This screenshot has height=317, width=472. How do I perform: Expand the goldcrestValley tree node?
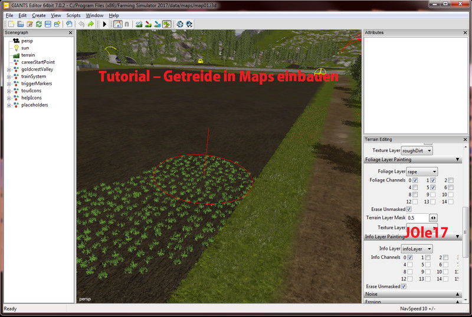pyautogui.click(x=9, y=70)
